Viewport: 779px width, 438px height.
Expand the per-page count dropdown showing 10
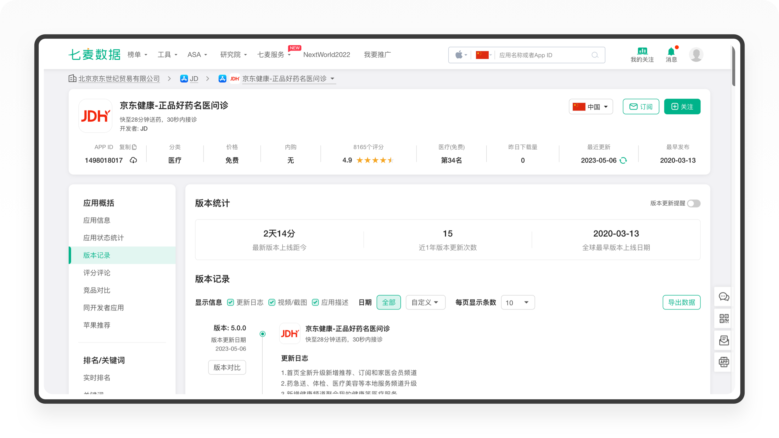pos(518,302)
